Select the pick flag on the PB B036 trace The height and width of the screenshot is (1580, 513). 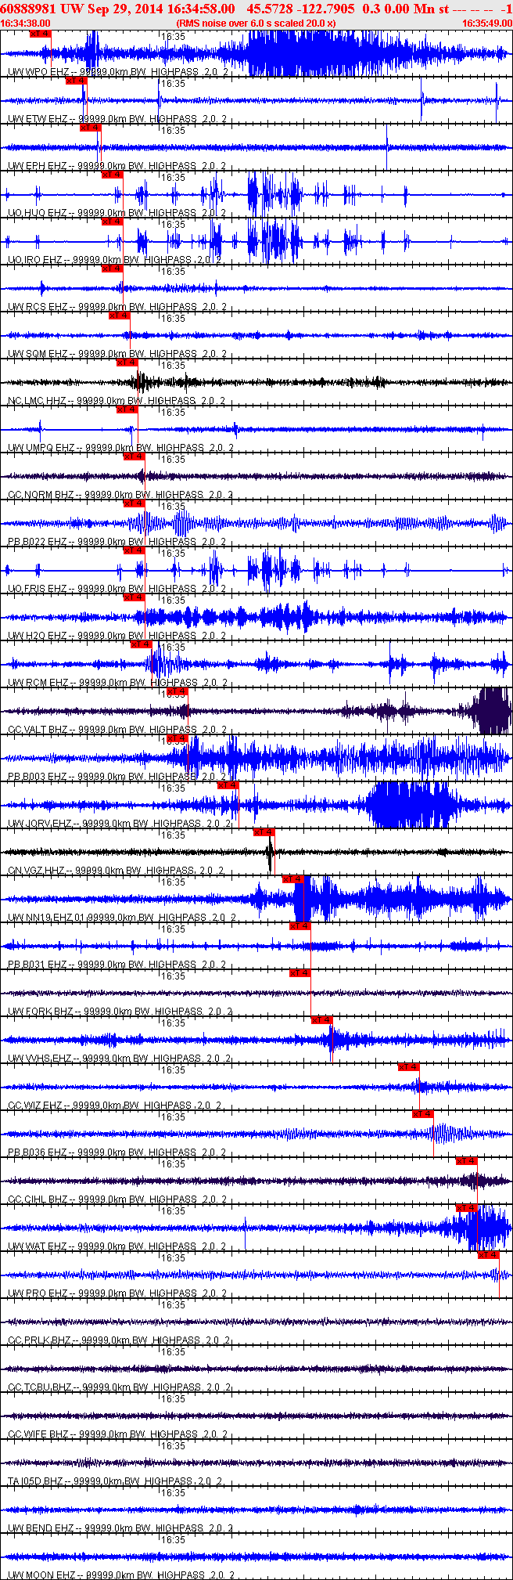click(423, 1114)
